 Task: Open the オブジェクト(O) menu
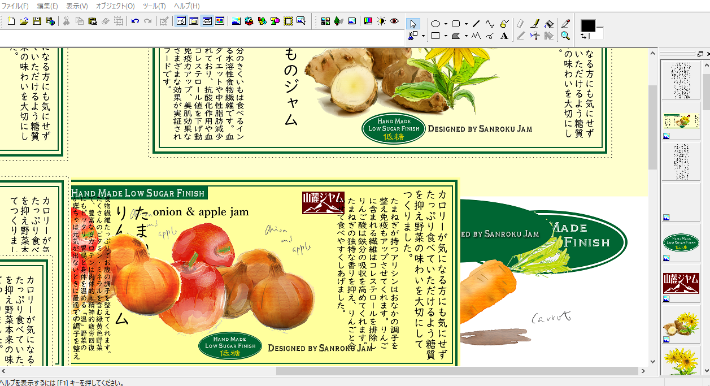[x=115, y=6]
